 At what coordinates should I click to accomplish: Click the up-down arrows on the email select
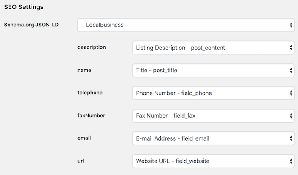tap(291, 138)
